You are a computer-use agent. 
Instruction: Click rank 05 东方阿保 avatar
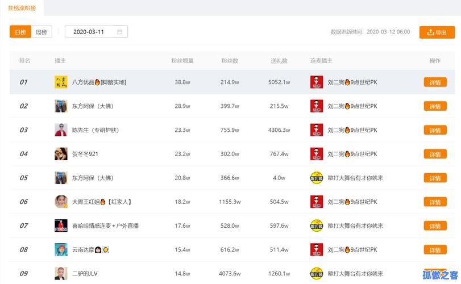[61, 178]
